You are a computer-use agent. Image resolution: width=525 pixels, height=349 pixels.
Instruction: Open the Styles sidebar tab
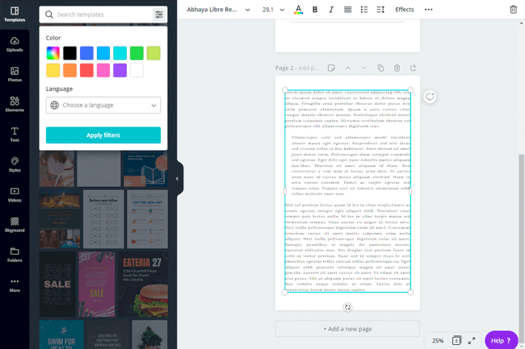[15, 164]
